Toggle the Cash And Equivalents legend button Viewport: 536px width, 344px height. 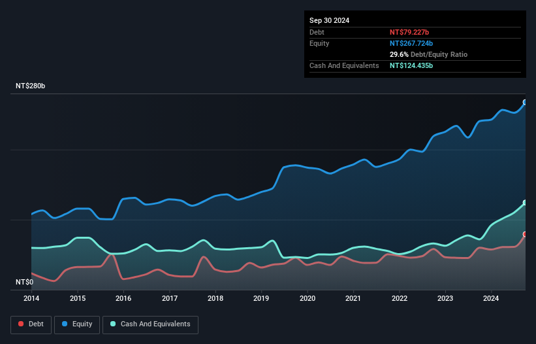pyautogui.click(x=150, y=324)
